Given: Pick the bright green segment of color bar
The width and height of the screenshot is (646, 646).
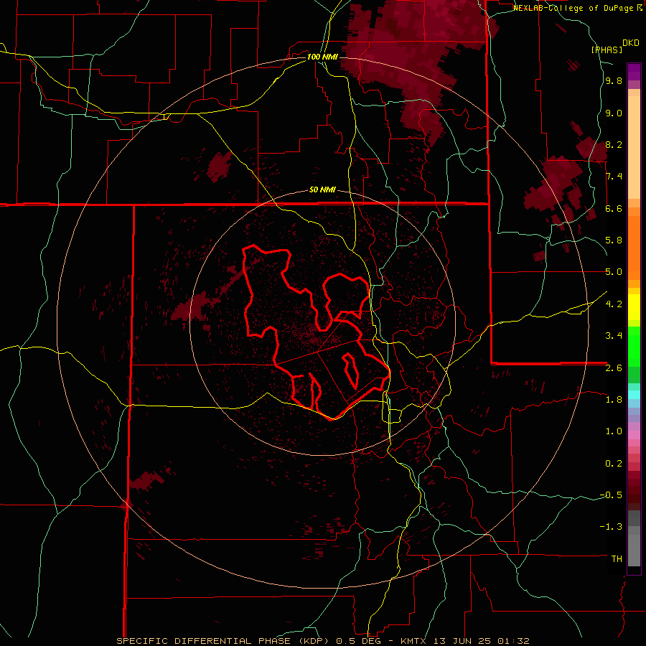Looking at the screenshot, I should click(x=634, y=347).
